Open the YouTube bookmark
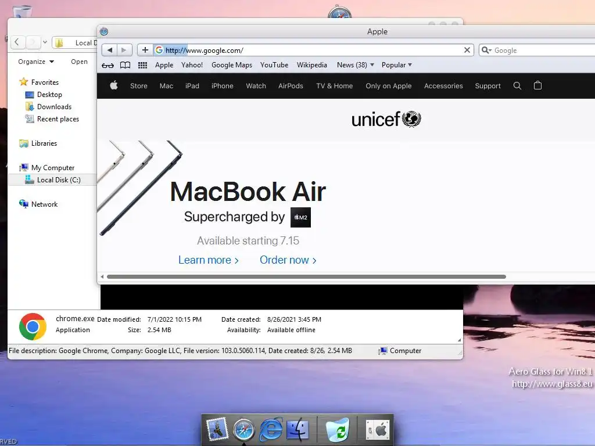 (x=274, y=65)
